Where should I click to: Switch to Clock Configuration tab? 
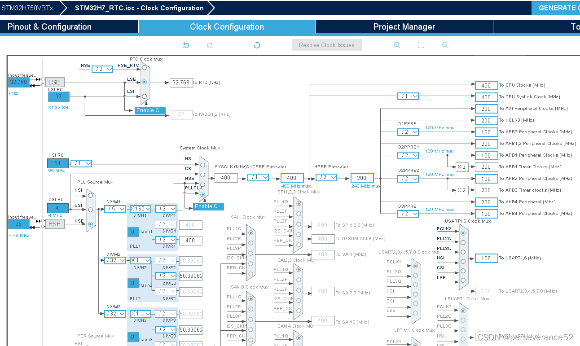coord(227,27)
